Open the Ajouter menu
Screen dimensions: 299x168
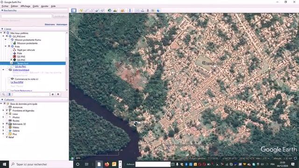coord(45,6)
